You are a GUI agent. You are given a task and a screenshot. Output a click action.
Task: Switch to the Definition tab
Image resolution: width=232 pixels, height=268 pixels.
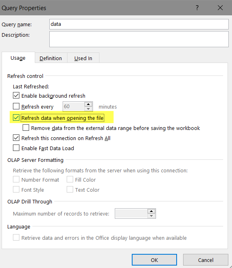(x=51, y=58)
